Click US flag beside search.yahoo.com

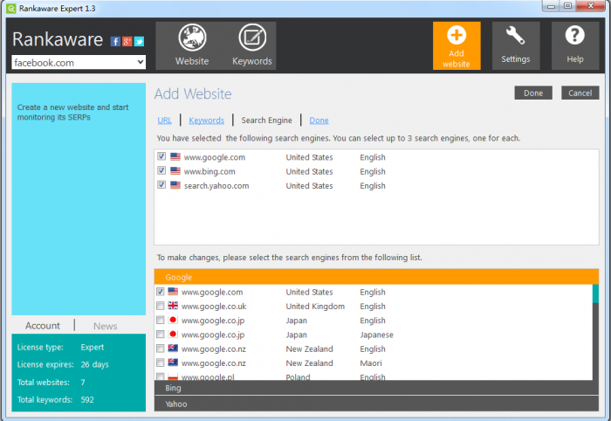click(x=175, y=185)
